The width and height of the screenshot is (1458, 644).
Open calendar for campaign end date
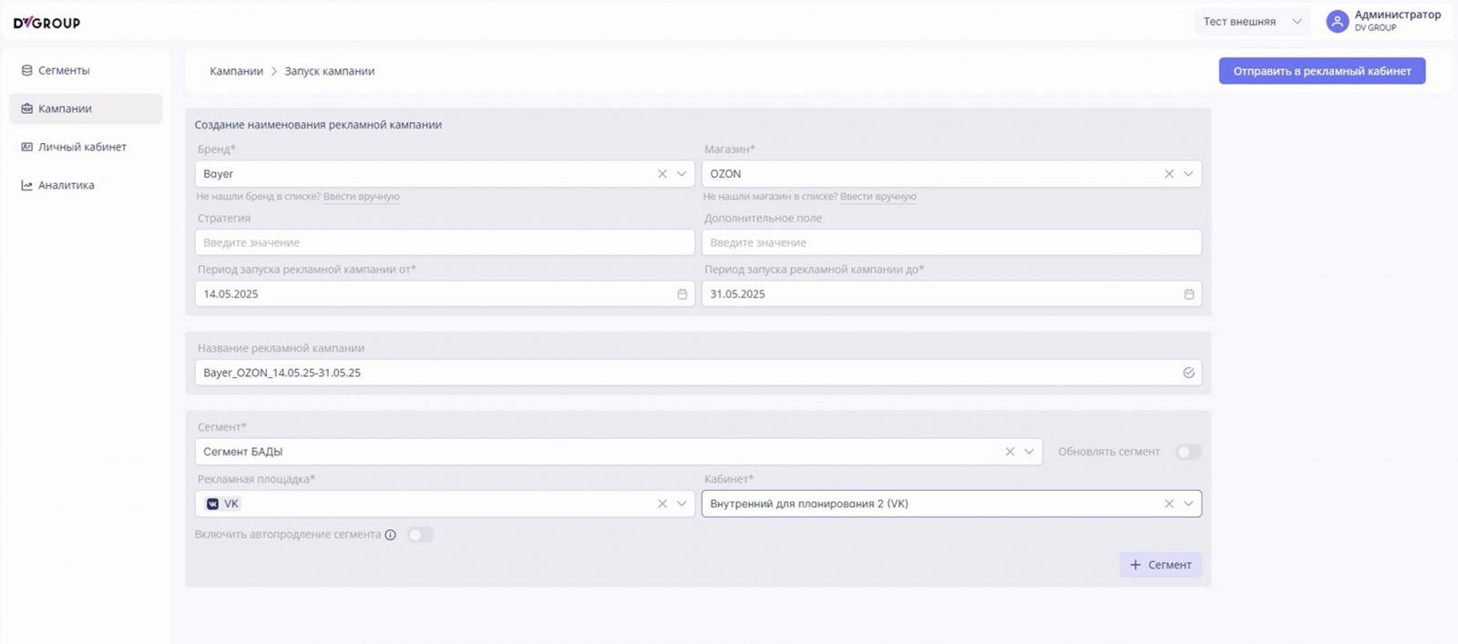coord(1188,294)
